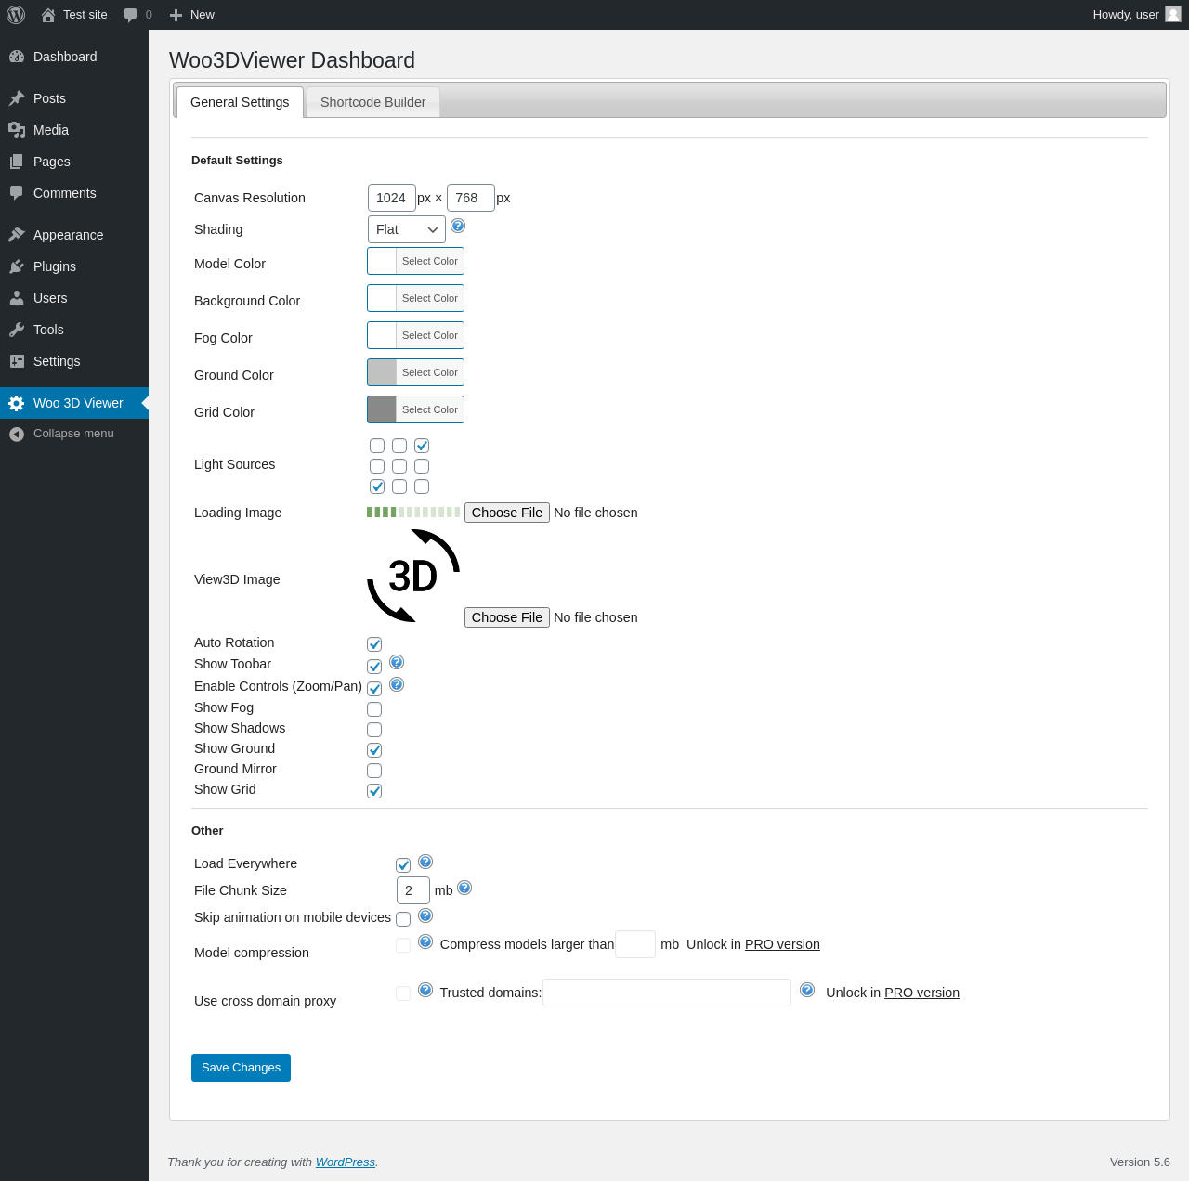Click the Save Changes button
This screenshot has width=1189, height=1181.
pyautogui.click(x=241, y=1068)
